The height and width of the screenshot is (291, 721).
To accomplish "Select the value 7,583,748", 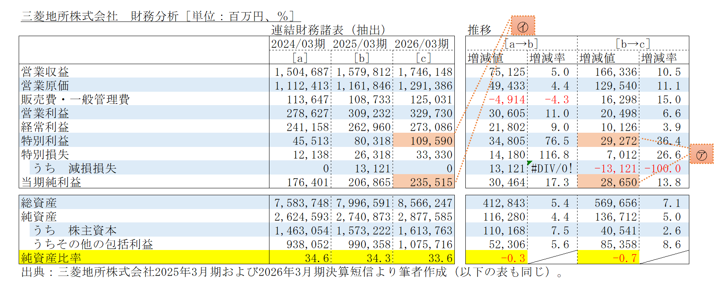I will [x=302, y=203].
